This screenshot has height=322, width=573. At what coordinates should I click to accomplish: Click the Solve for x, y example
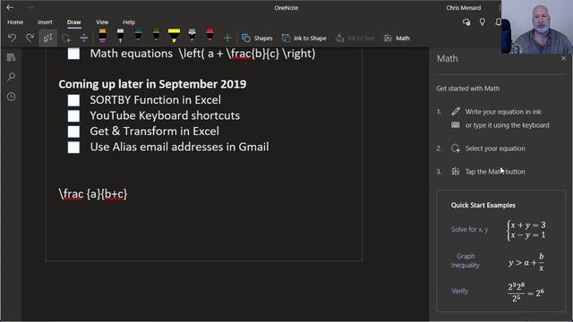469,229
